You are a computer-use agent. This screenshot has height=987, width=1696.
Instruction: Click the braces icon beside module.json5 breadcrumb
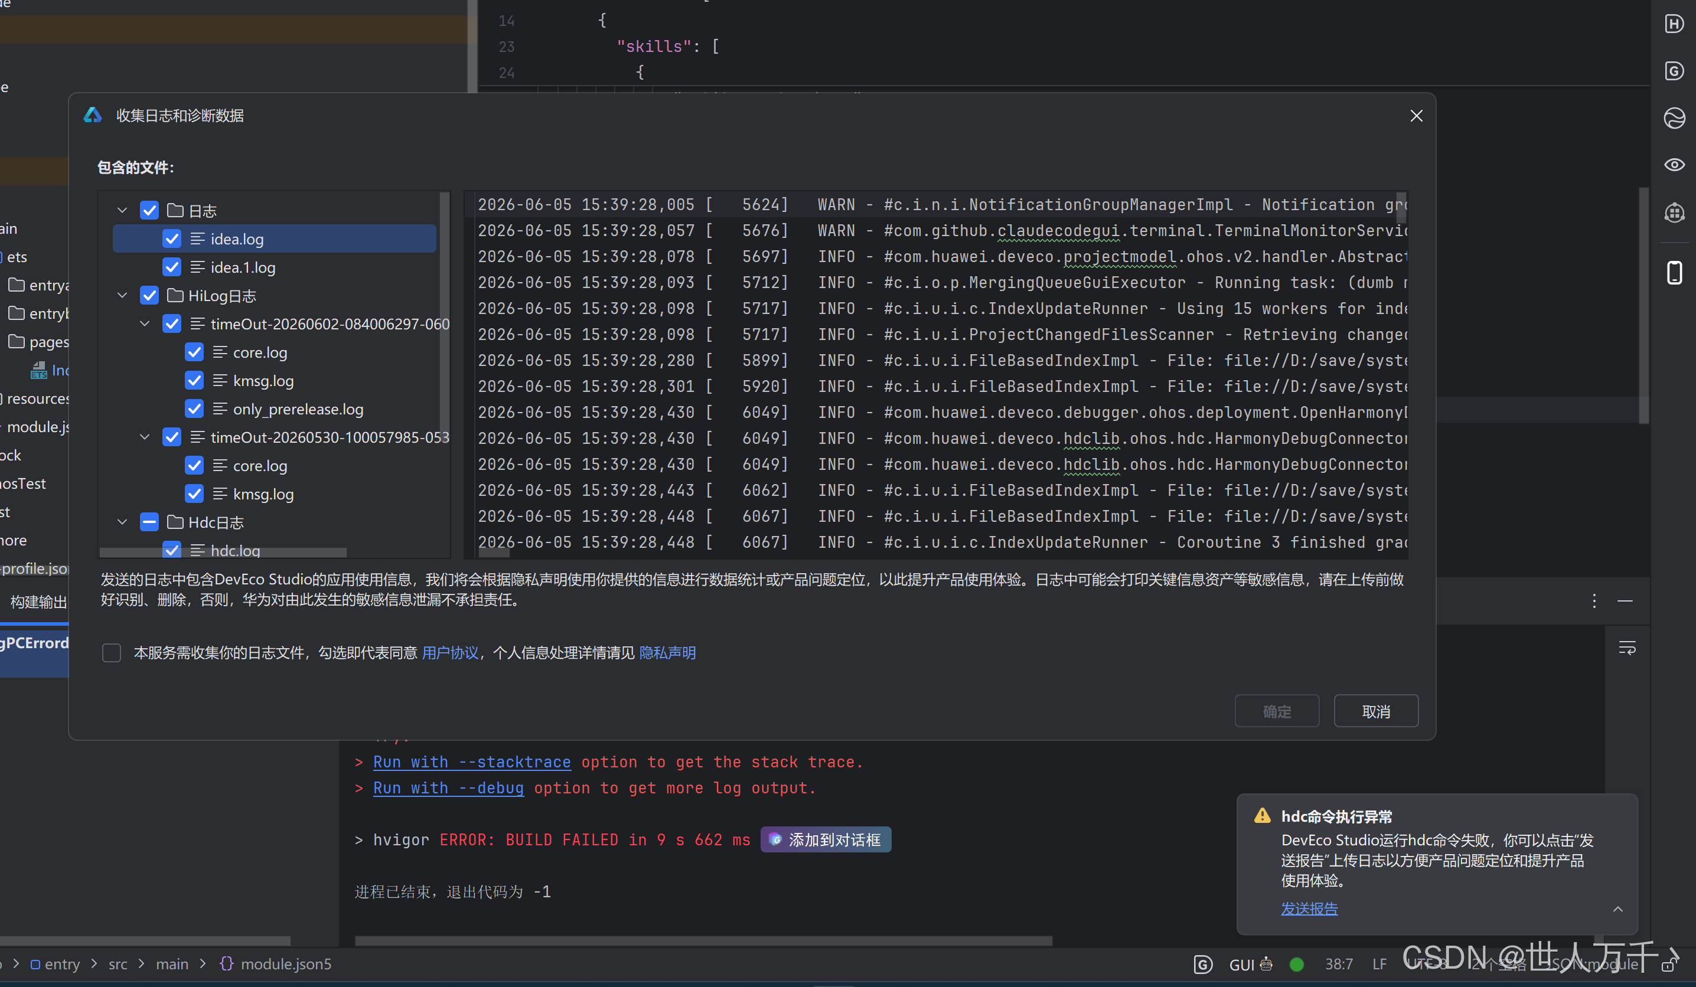pos(226,963)
